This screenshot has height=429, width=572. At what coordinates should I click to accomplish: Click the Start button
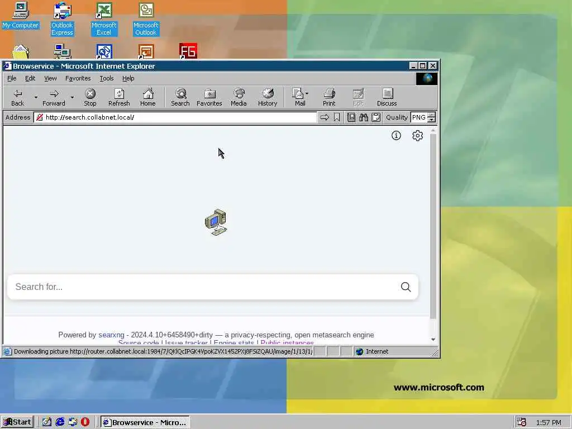(x=17, y=422)
